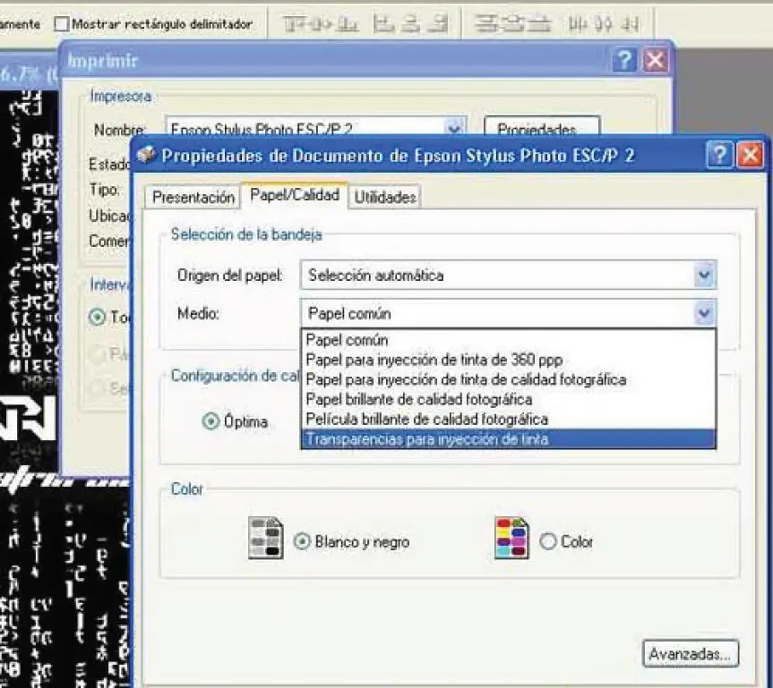This screenshot has width=773, height=688.
Task: Open the Utilidades tab
Action: (385, 198)
